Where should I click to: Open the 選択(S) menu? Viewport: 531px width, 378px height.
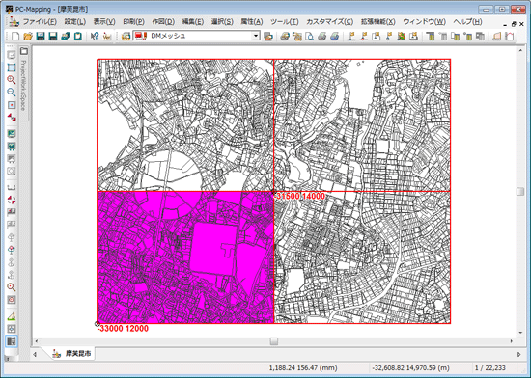[x=222, y=21]
